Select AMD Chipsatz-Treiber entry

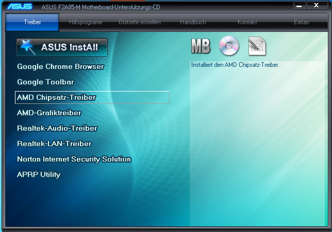(92, 97)
